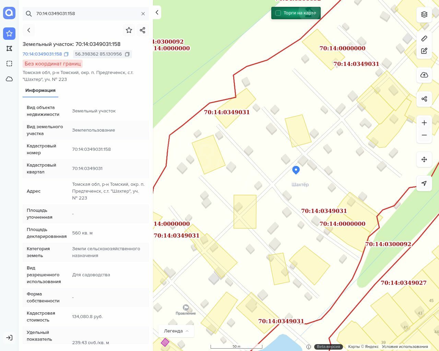This screenshot has width=439, height=351.
Task: Click the share icon on map toolbar
Action: pos(424,99)
